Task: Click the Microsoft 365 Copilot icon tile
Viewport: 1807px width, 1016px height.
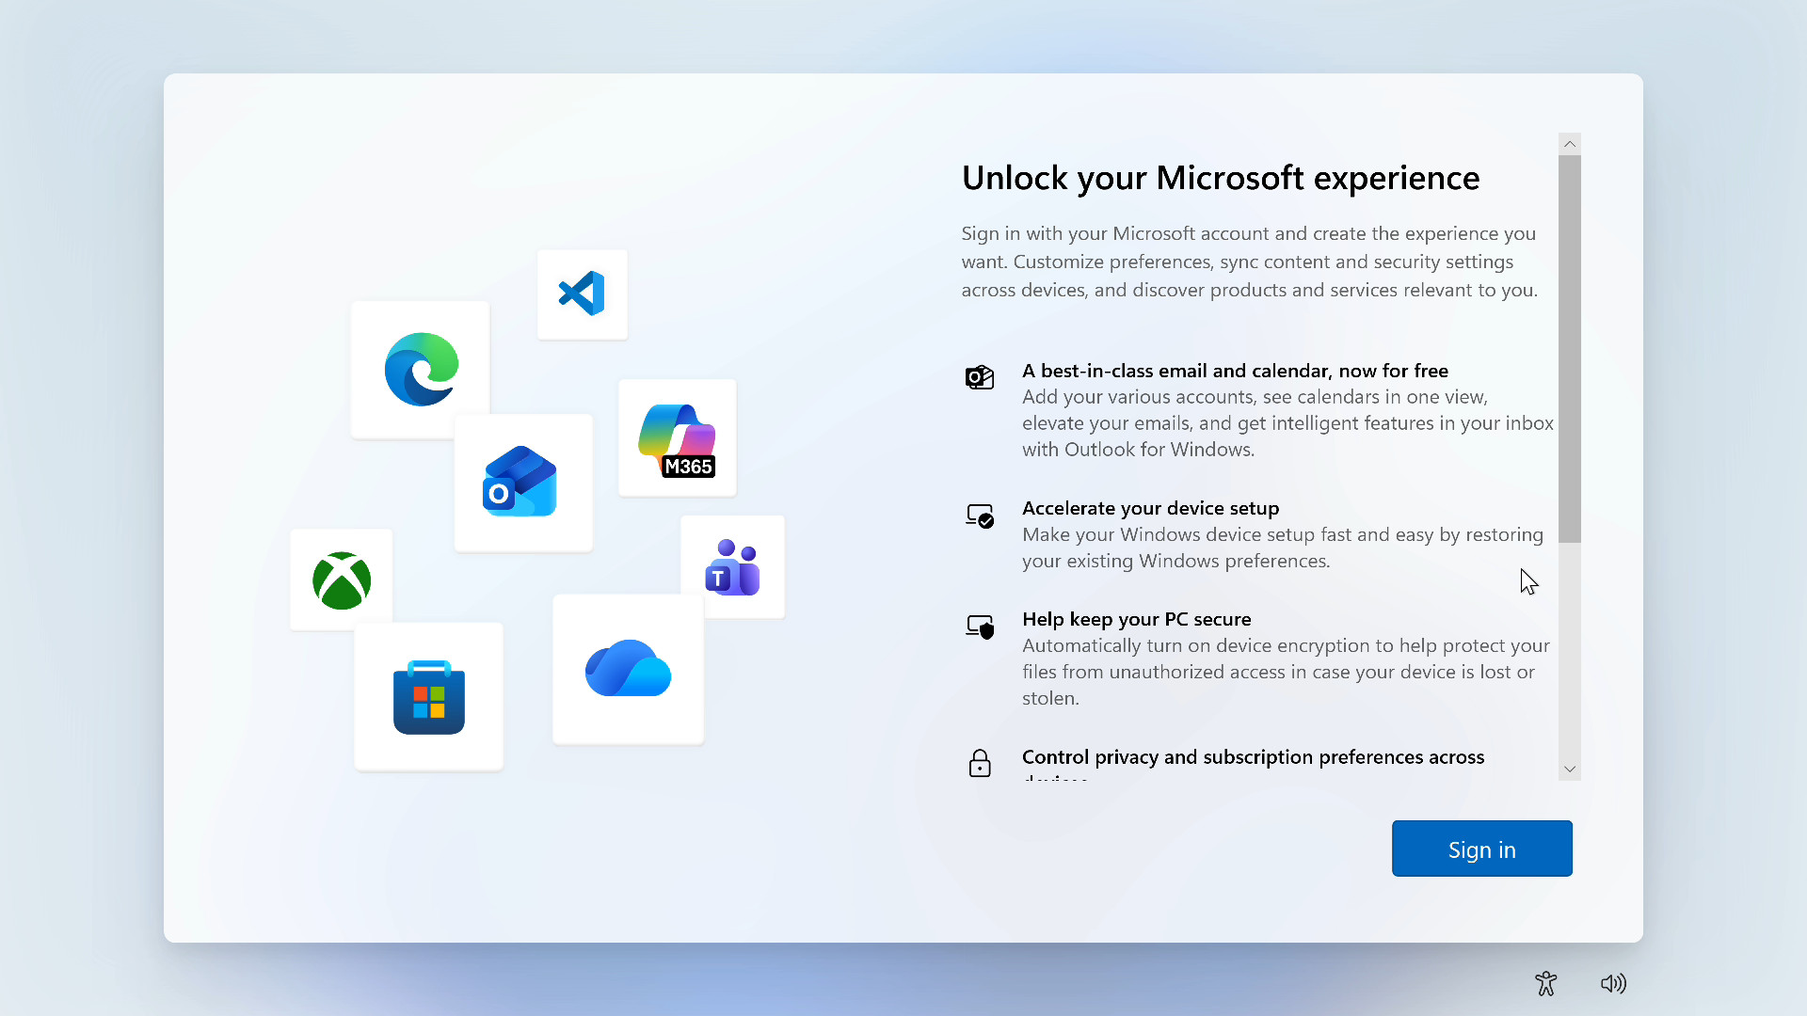Action: tap(678, 438)
